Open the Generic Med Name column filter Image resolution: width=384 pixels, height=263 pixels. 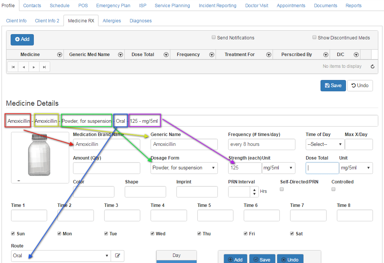click(x=121, y=55)
